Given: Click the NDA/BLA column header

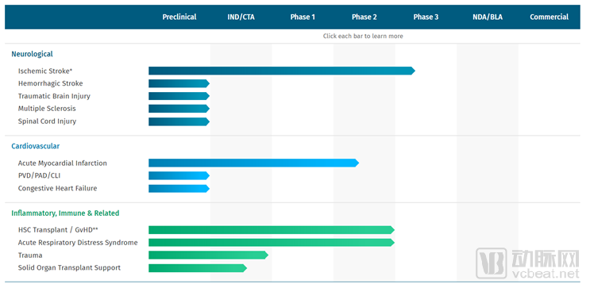Looking at the screenshot, I should pyautogui.click(x=488, y=17).
